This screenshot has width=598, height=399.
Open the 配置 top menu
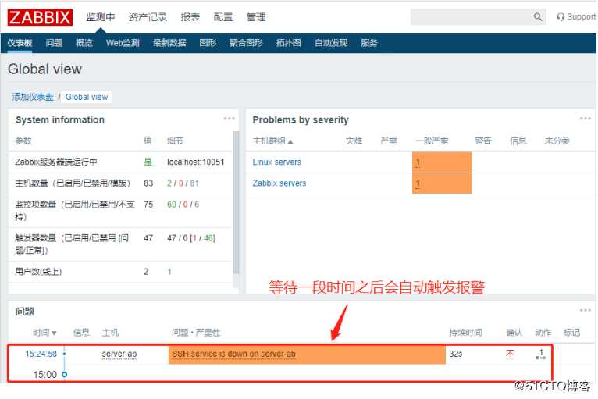223,17
